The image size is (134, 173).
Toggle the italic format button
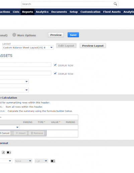3,152
